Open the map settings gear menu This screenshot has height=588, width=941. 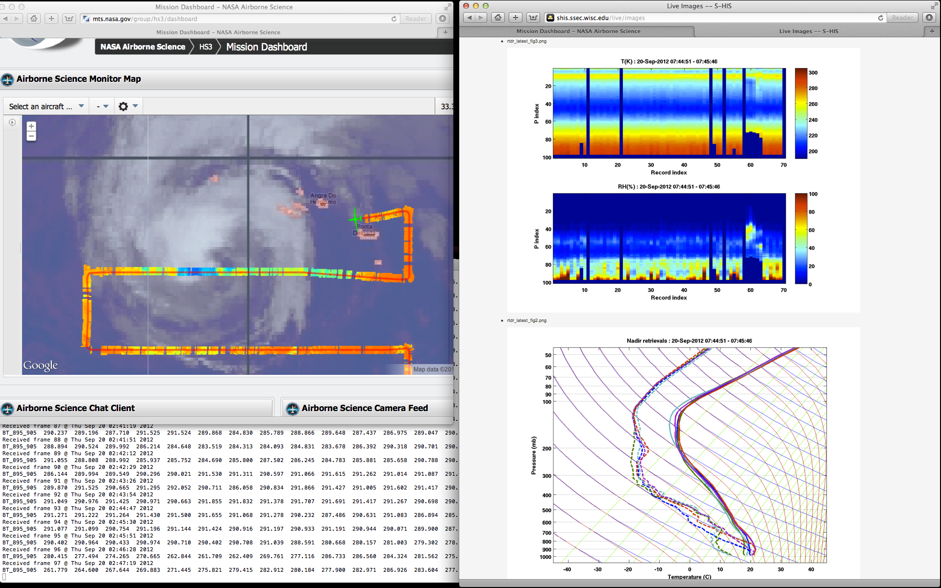(x=124, y=106)
